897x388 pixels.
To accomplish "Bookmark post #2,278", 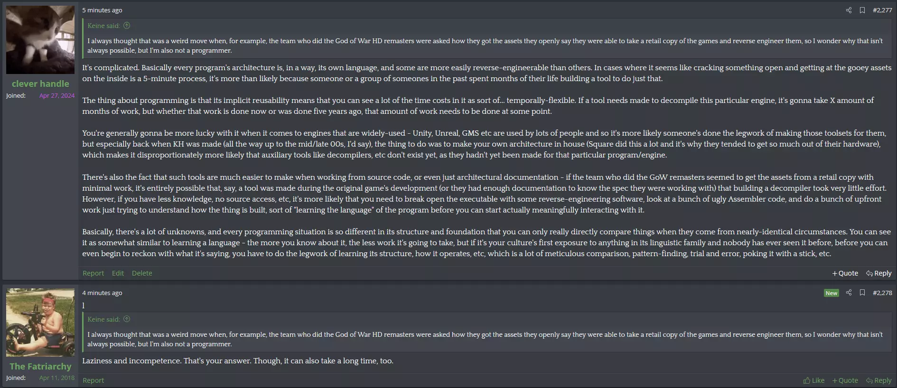I will click(x=862, y=293).
